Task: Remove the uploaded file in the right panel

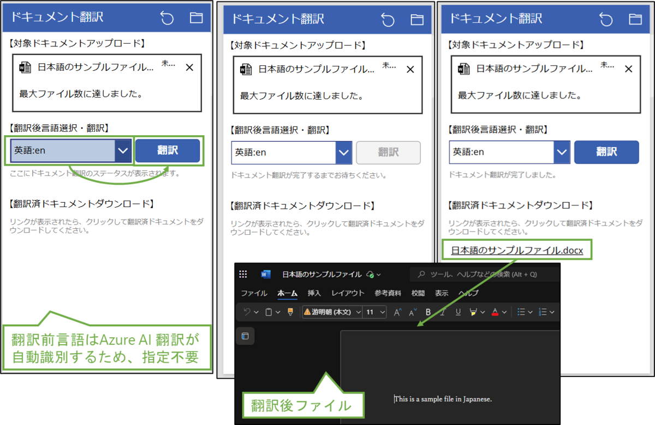Action: pyautogui.click(x=628, y=69)
